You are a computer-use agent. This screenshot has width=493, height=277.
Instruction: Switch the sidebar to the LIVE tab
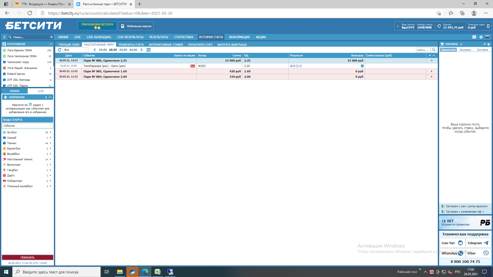pyautogui.click(x=41, y=91)
